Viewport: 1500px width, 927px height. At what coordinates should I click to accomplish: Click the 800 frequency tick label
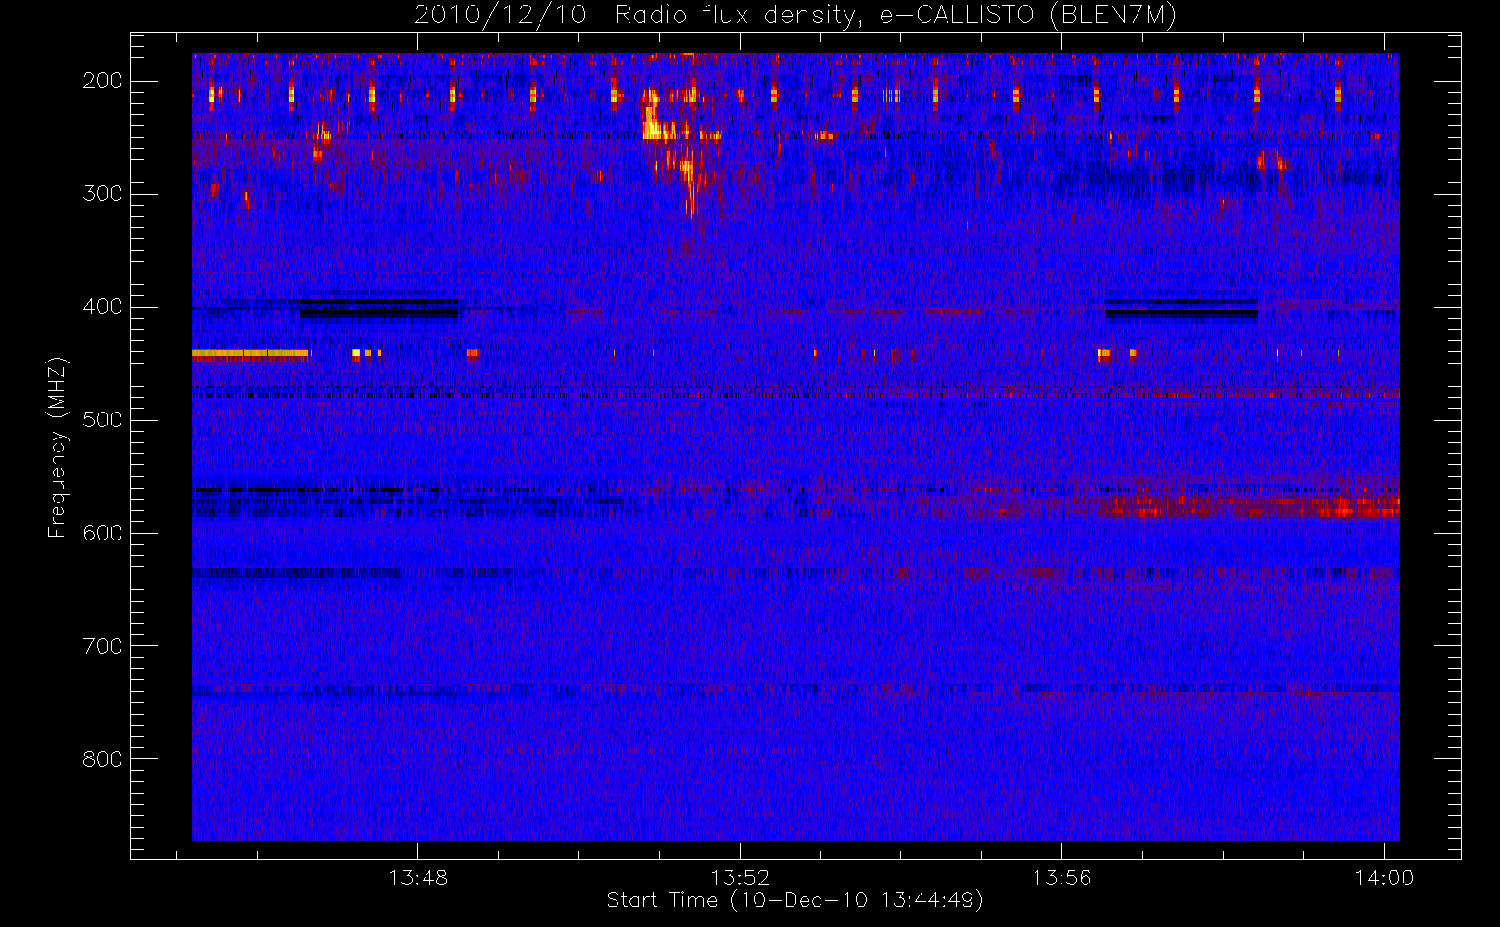pos(102,759)
